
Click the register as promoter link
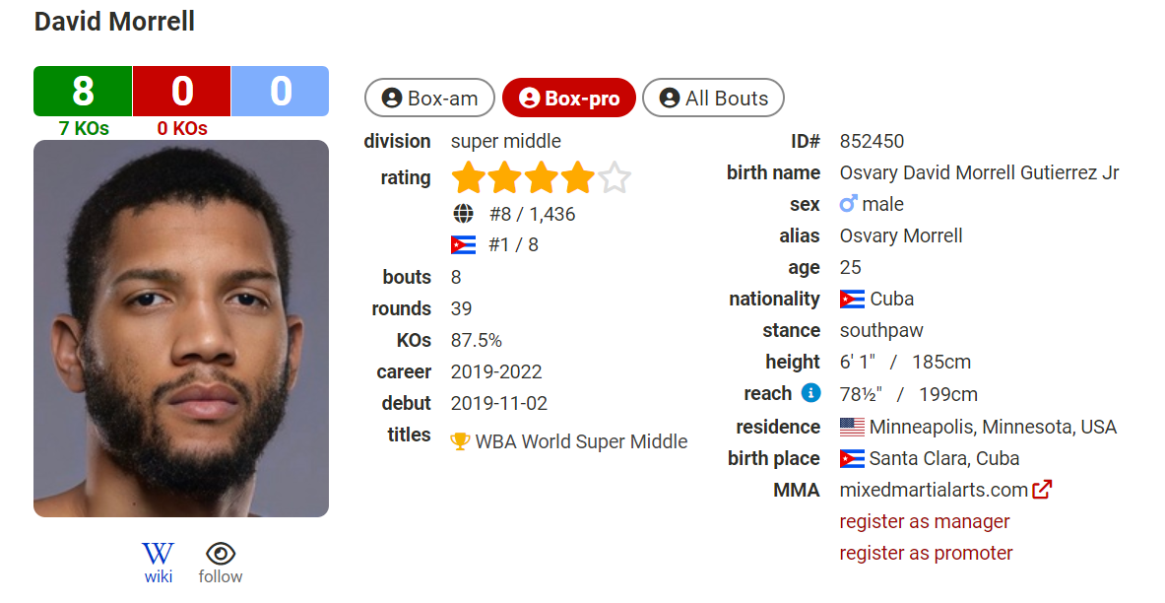click(x=926, y=553)
